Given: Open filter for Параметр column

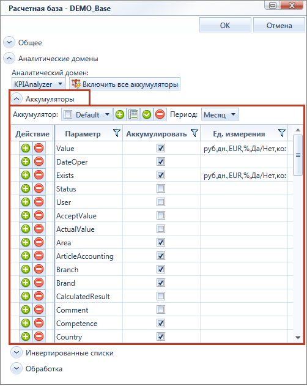Looking at the screenshot, I should (116, 133).
